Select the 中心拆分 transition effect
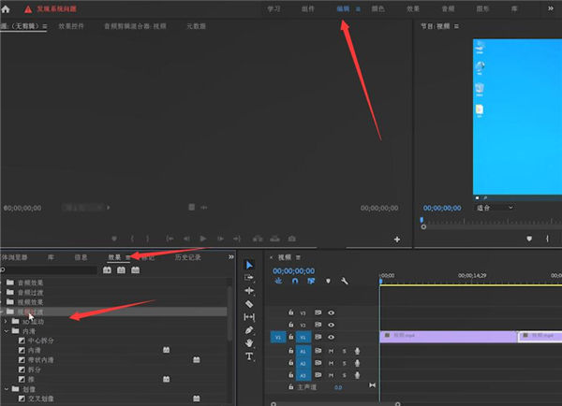 point(43,341)
